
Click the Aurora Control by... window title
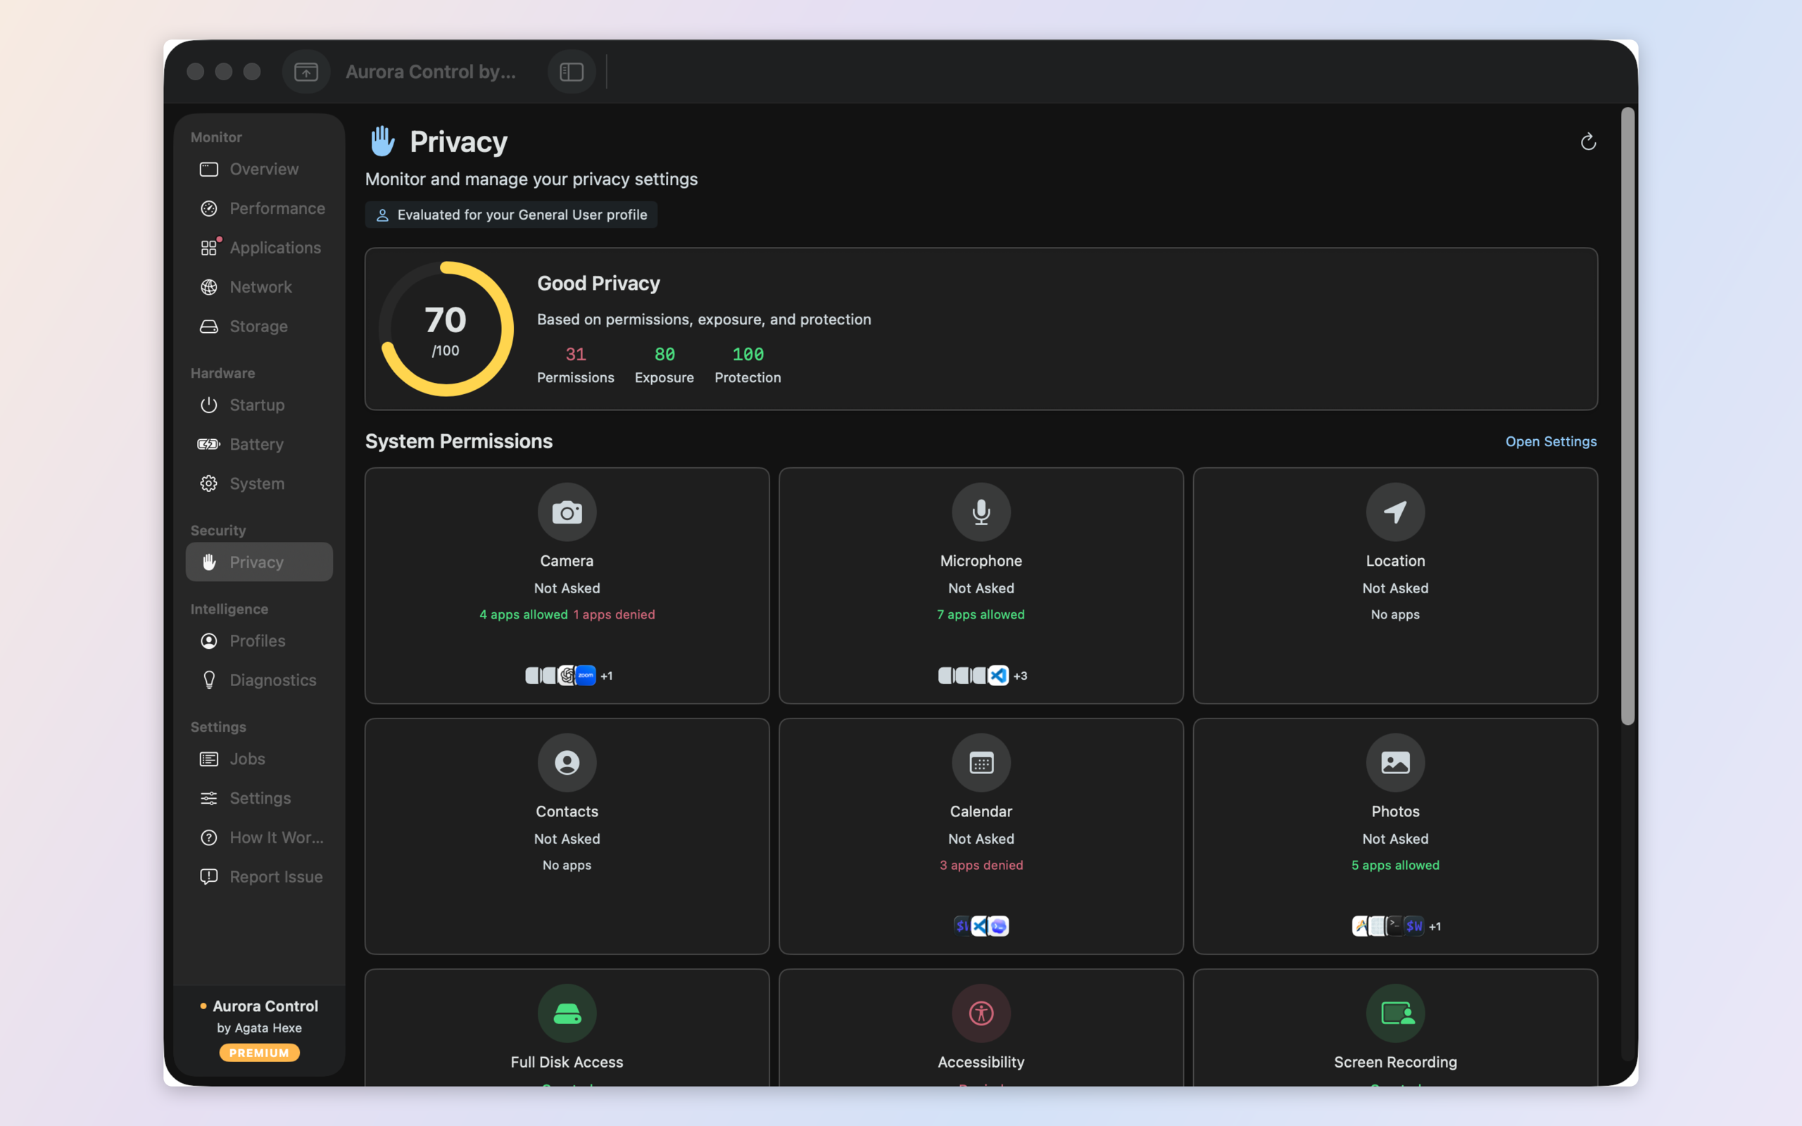430,72
